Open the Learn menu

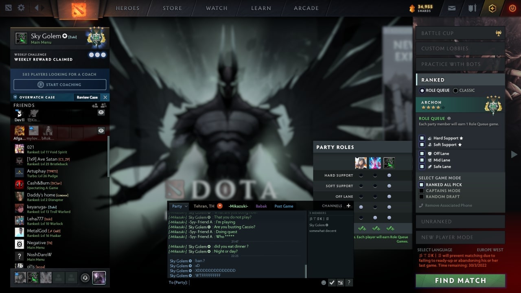[x=261, y=8]
